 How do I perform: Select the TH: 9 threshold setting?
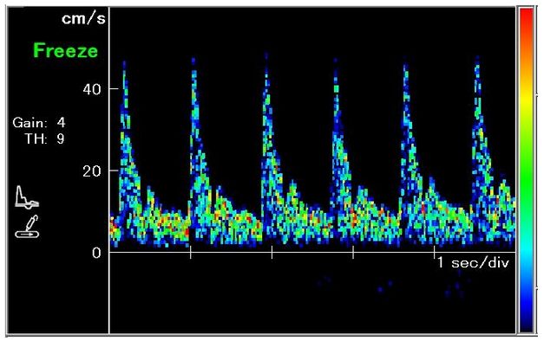[x=44, y=138]
